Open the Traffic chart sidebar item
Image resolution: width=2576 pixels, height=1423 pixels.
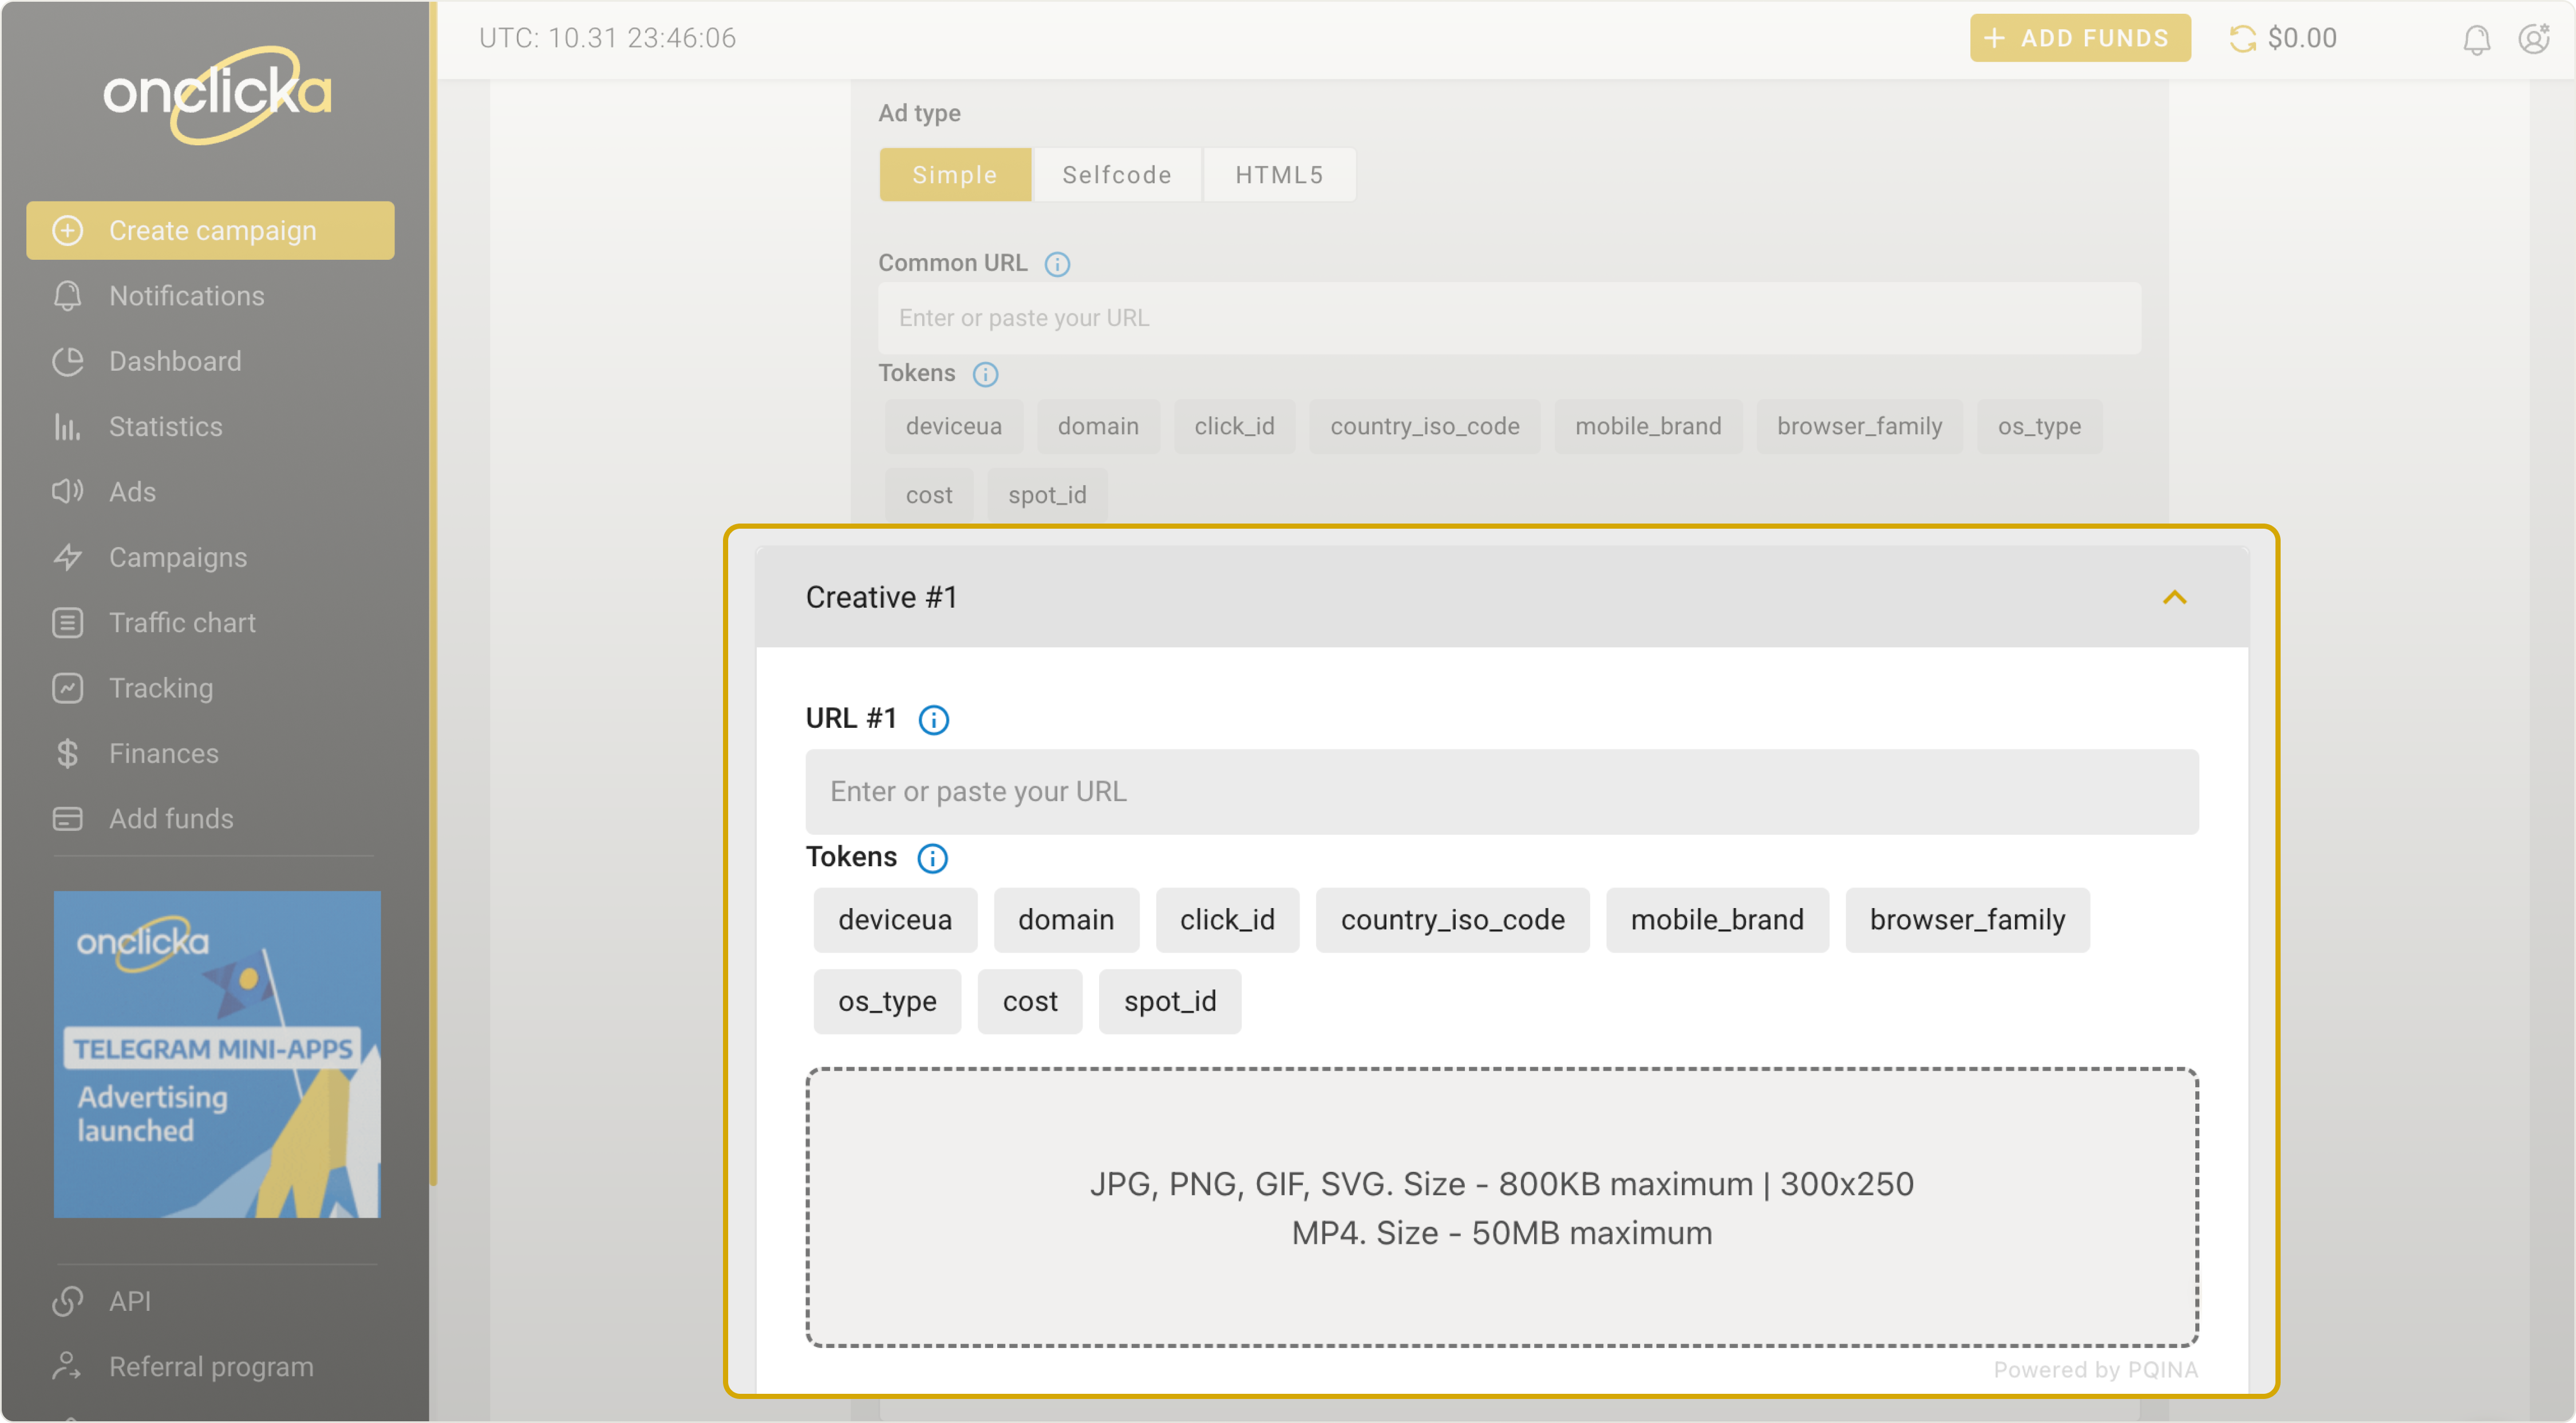[x=182, y=623]
